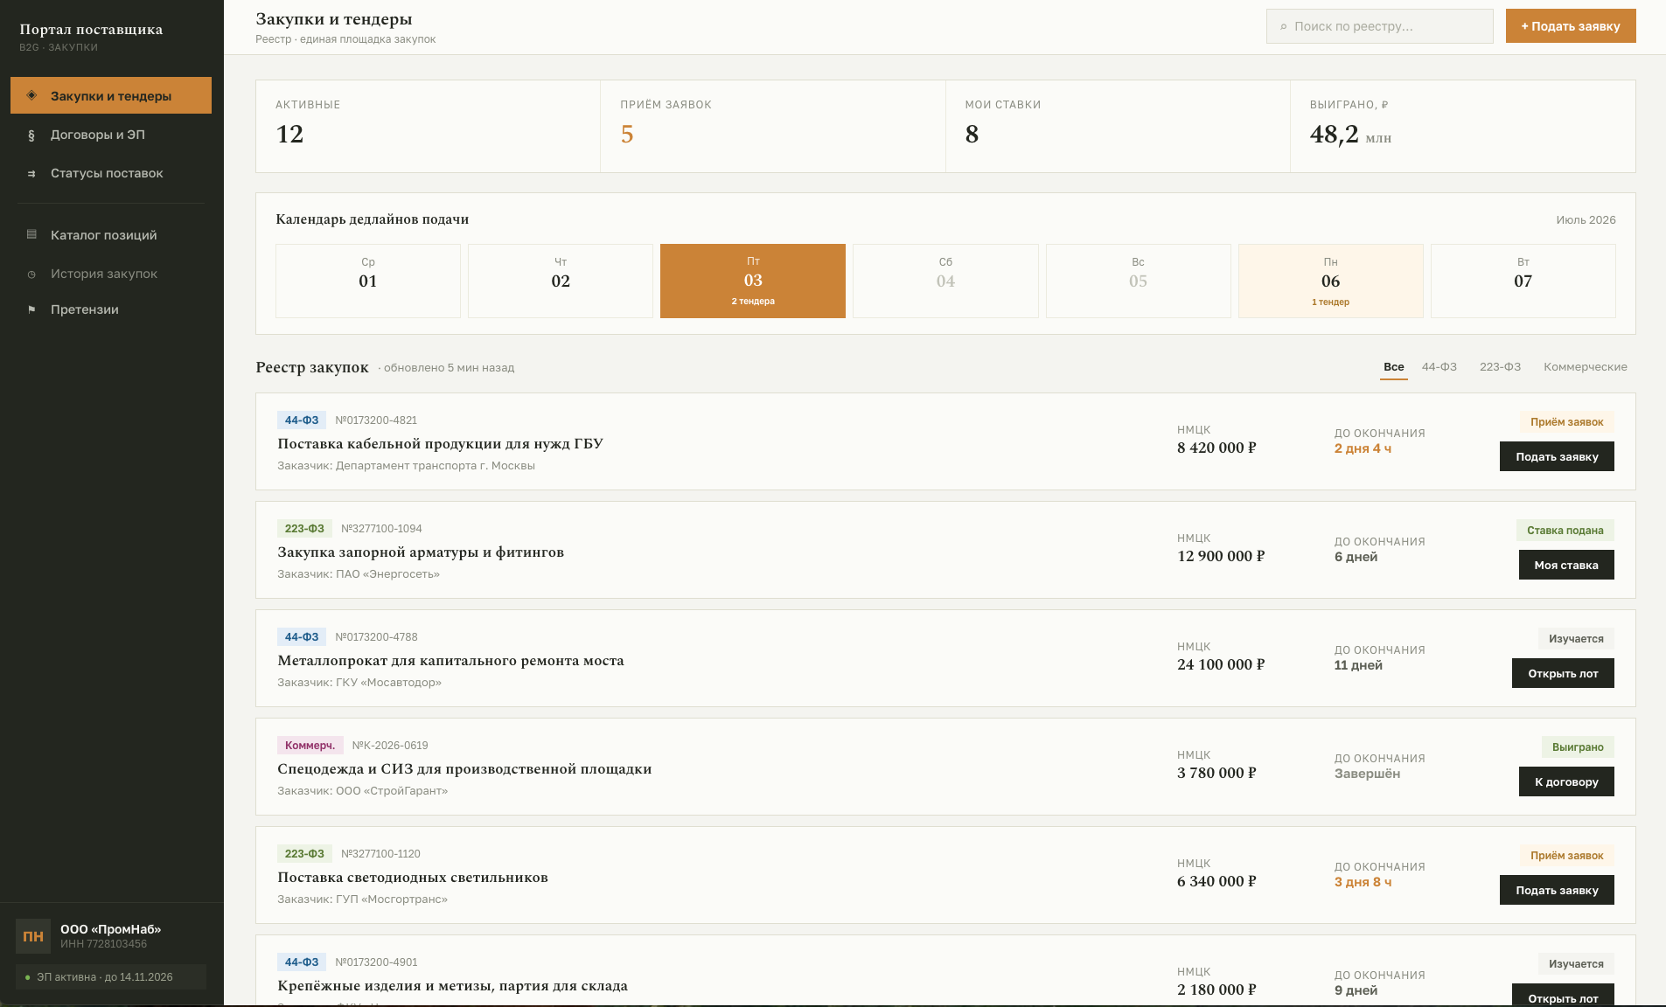Image resolution: width=1666 pixels, height=1007 pixels.
Task: Open Моя ставка for запорной арматуры
Action: [1566, 565]
